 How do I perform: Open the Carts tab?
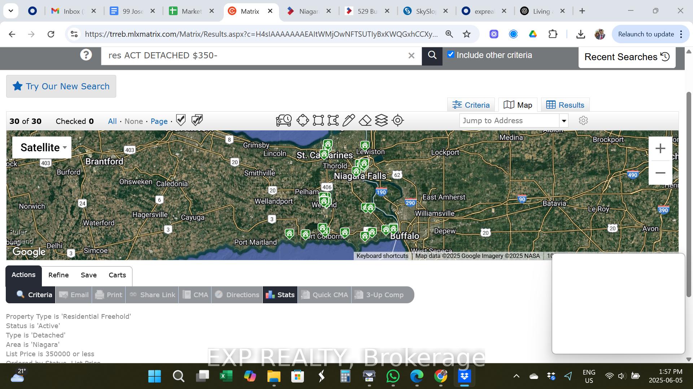point(117,275)
